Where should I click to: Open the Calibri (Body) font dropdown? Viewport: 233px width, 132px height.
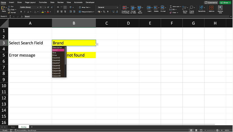29,7
